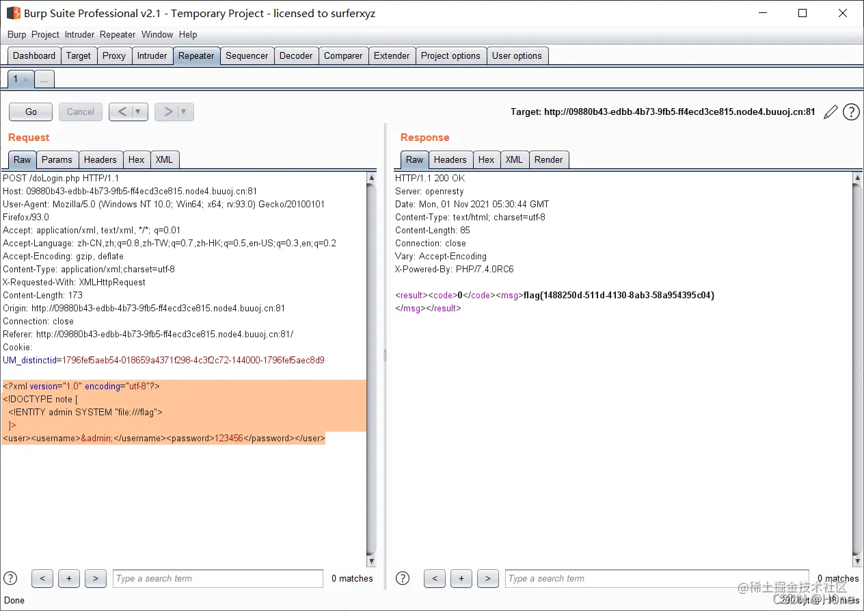
Task: Select the request Raw tab
Action: [x=23, y=159]
